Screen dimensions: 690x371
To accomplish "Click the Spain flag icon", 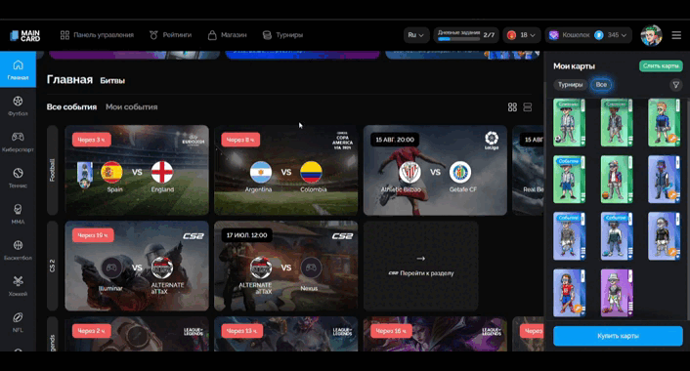I will [x=111, y=172].
